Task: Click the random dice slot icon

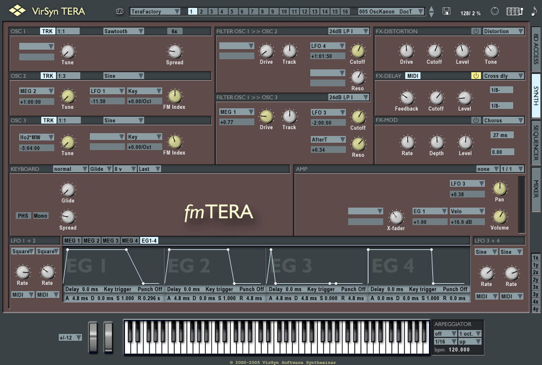Action: click(x=514, y=11)
